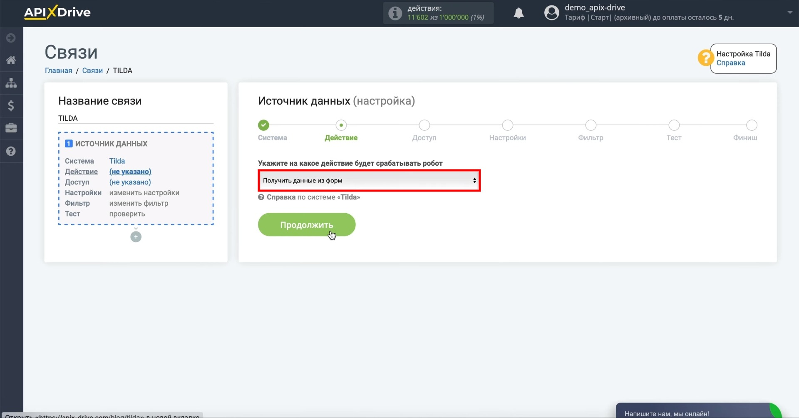Click the actions info icon
This screenshot has height=418, width=799.
395,13
